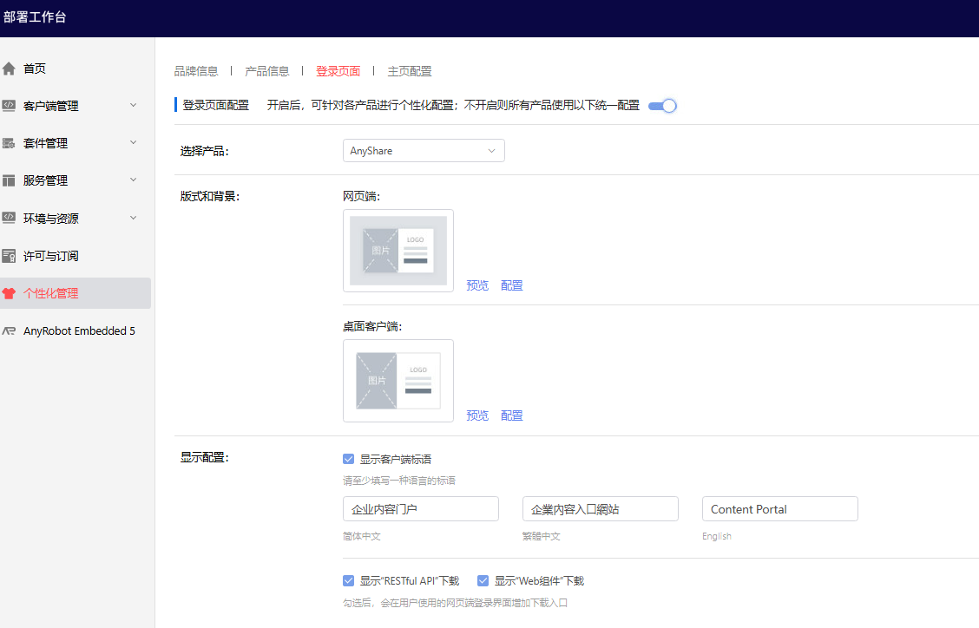The image size is (979, 628).
Task: Click the 客户端管理 sidebar icon
Action: point(10,106)
